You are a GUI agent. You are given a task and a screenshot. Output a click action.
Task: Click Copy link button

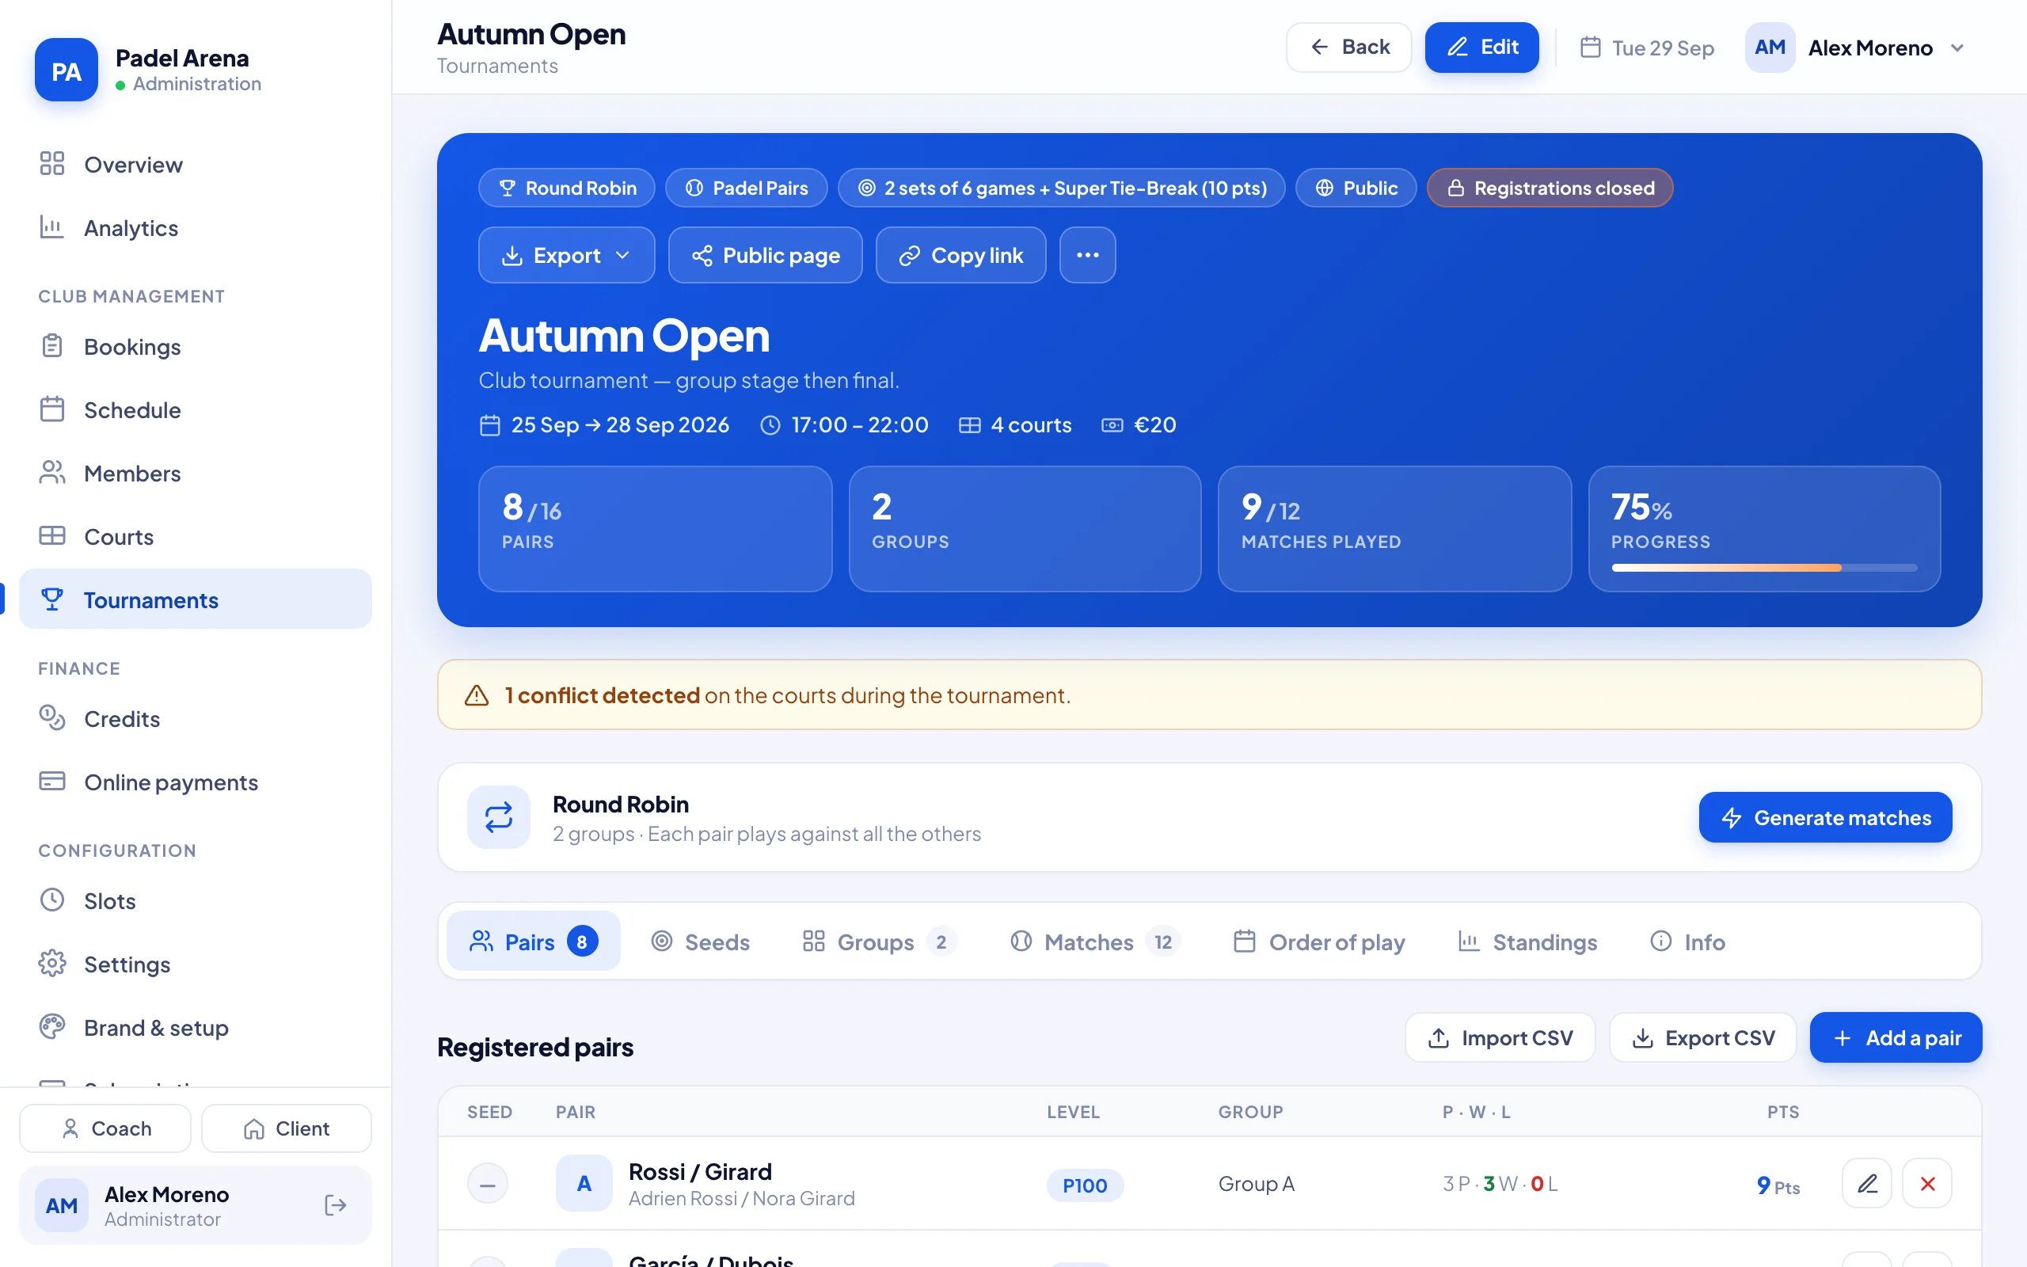960,255
